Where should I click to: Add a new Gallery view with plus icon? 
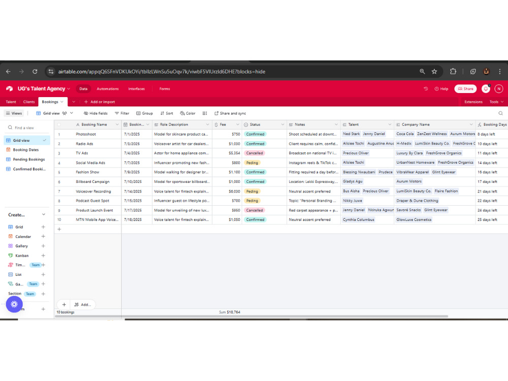coord(43,246)
